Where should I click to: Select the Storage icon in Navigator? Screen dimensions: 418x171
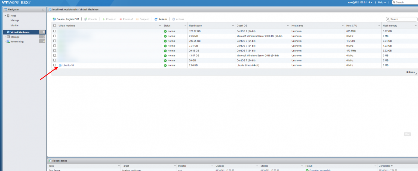pos(8,37)
